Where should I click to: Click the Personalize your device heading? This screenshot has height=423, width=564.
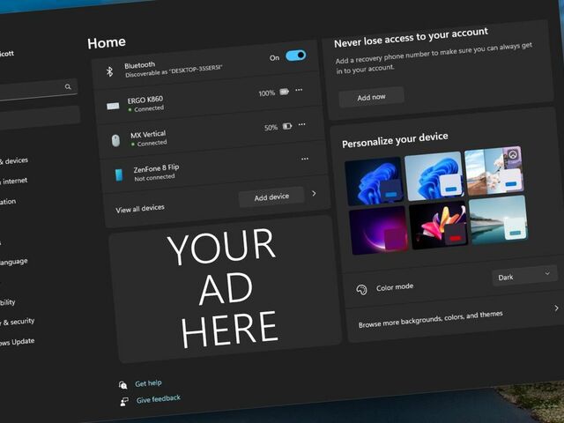click(x=395, y=140)
